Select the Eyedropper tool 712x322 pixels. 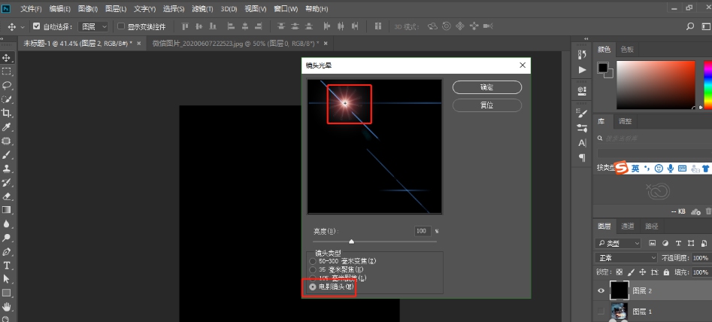tap(7, 126)
